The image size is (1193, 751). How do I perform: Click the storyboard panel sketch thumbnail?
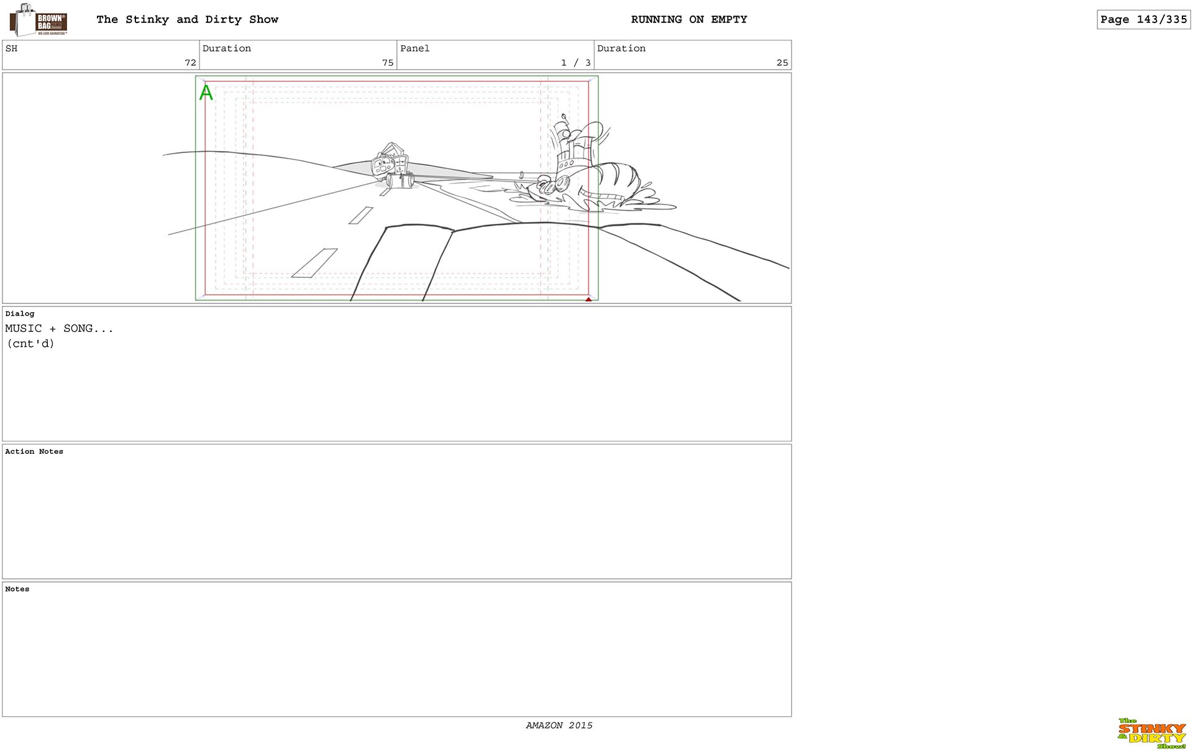pos(396,188)
